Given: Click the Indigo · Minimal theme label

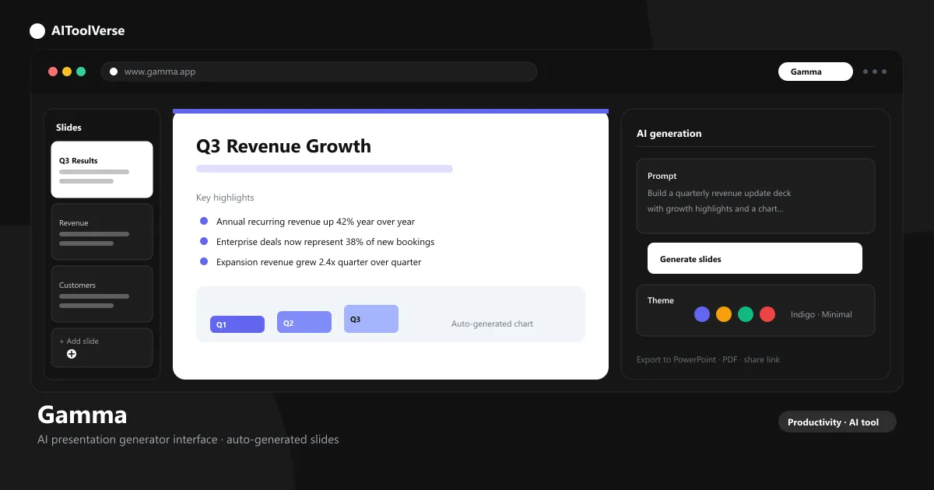Looking at the screenshot, I should pos(821,314).
